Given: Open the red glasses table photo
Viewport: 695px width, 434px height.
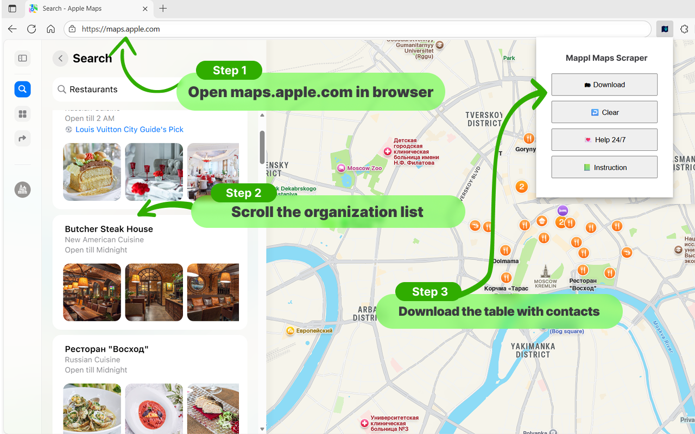Looking at the screenshot, I should 154,172.
